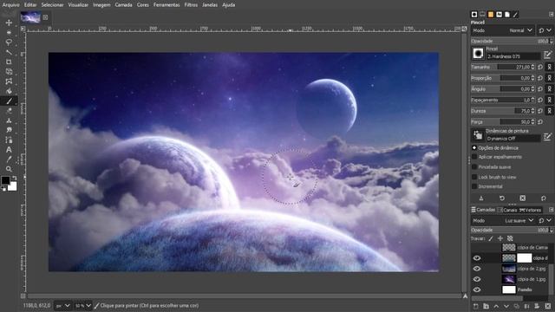Lower the selected layer one step
Image resolution: width=555 pixels, height=312 pixels.
pyautogui.click(x=506, y=306)
